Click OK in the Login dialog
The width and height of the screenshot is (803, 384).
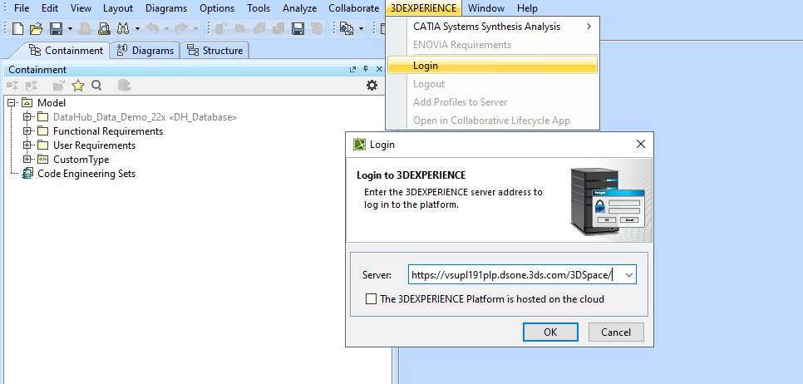(550, 332)
